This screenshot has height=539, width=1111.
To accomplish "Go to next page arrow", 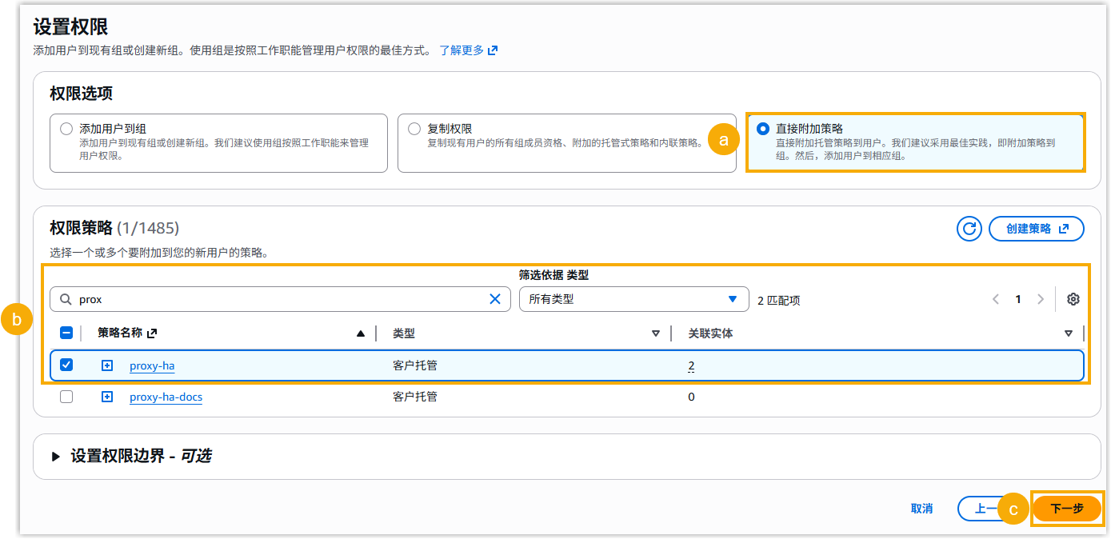I will point(1041,299).
